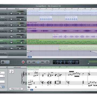Viewport: 97px width, 97px height.
Task: Expand the Vocals track automation triangle
Action: click(6, 32)
